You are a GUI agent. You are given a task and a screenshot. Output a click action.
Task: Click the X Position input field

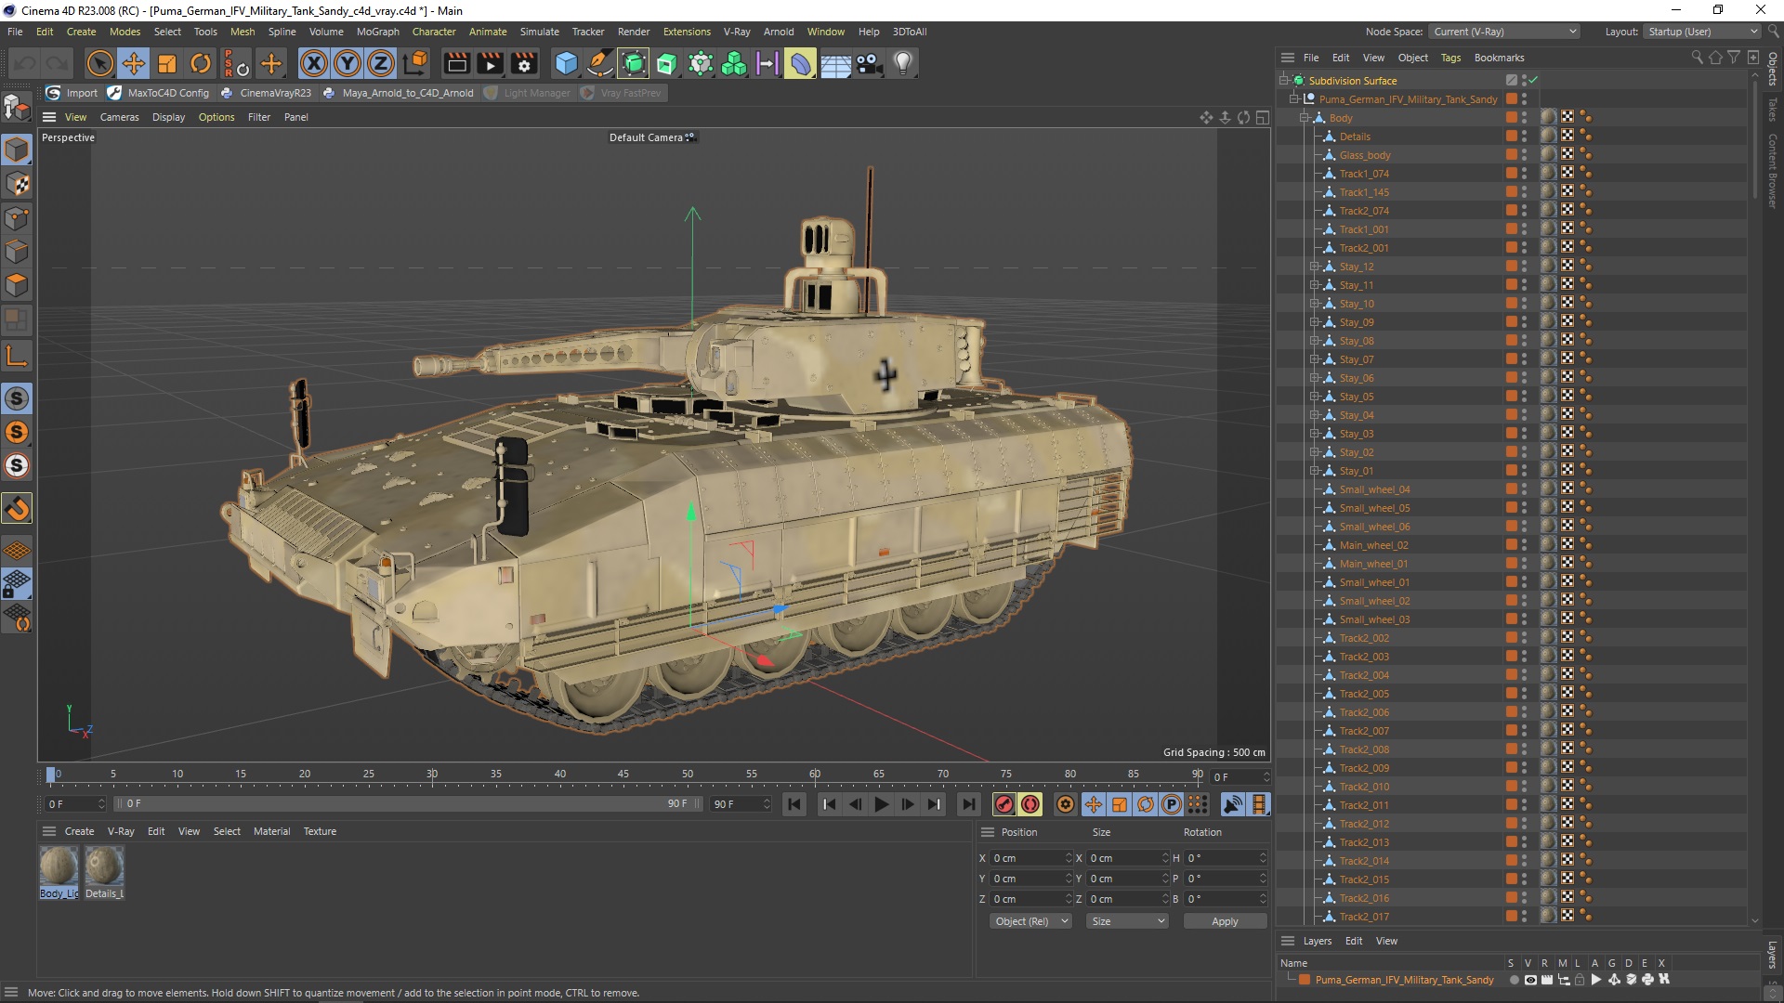pos(1030,858)
